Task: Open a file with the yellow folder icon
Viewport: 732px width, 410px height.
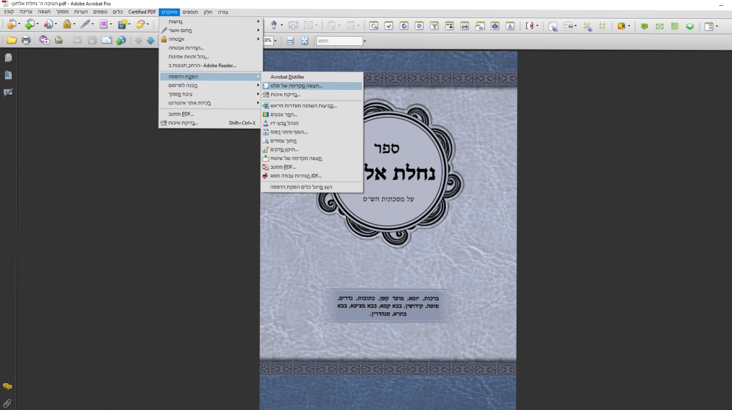Action: click(x=12, y=40)
